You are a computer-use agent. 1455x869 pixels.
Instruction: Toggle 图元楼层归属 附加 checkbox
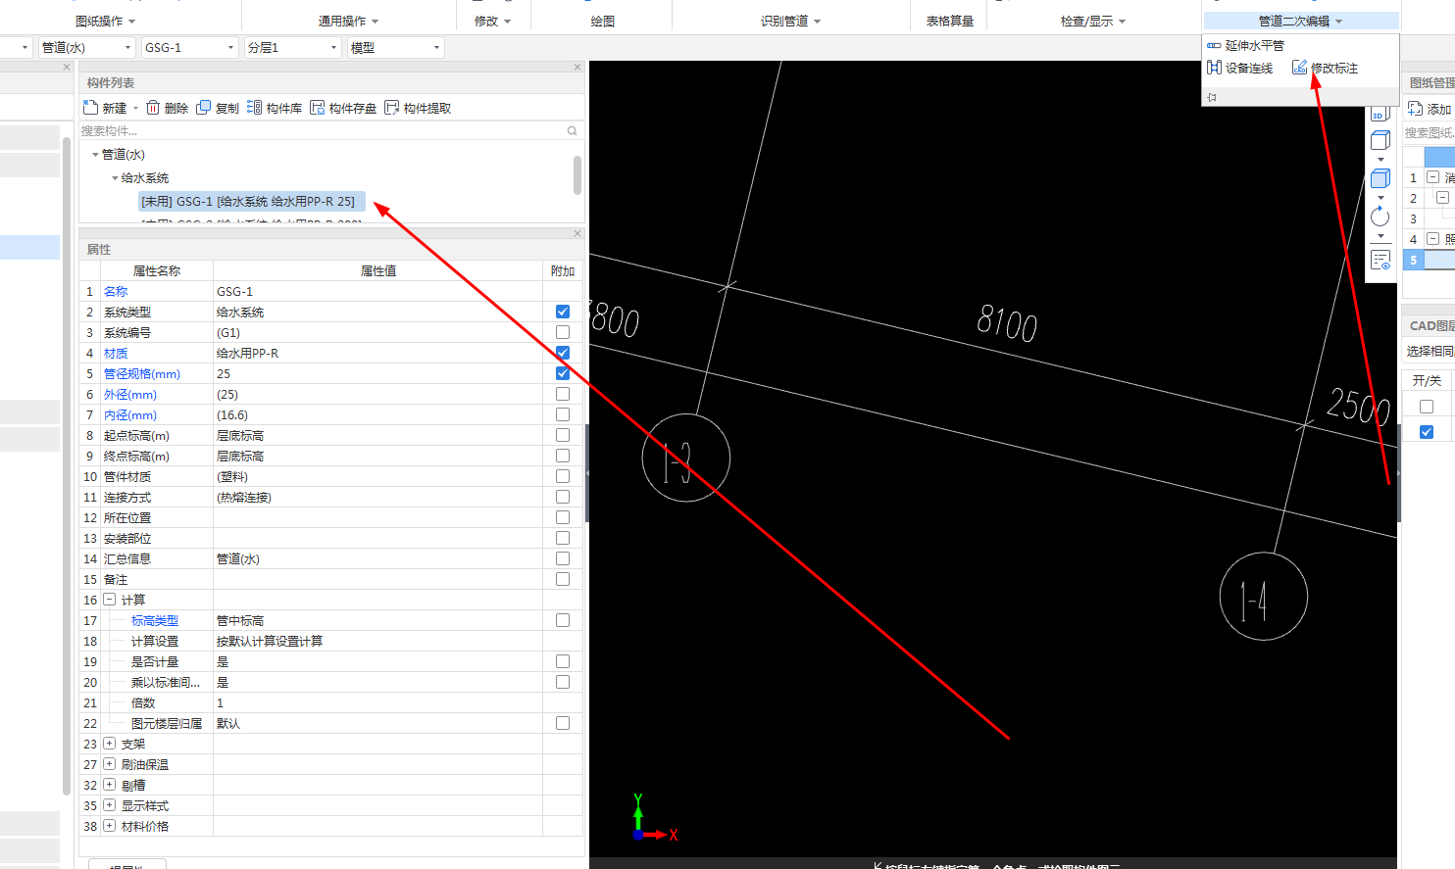click(563, 723)
